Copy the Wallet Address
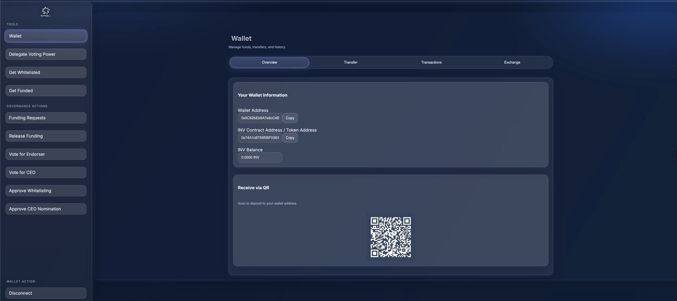Screen dimensions: 677x301 (x=290, y=118)
